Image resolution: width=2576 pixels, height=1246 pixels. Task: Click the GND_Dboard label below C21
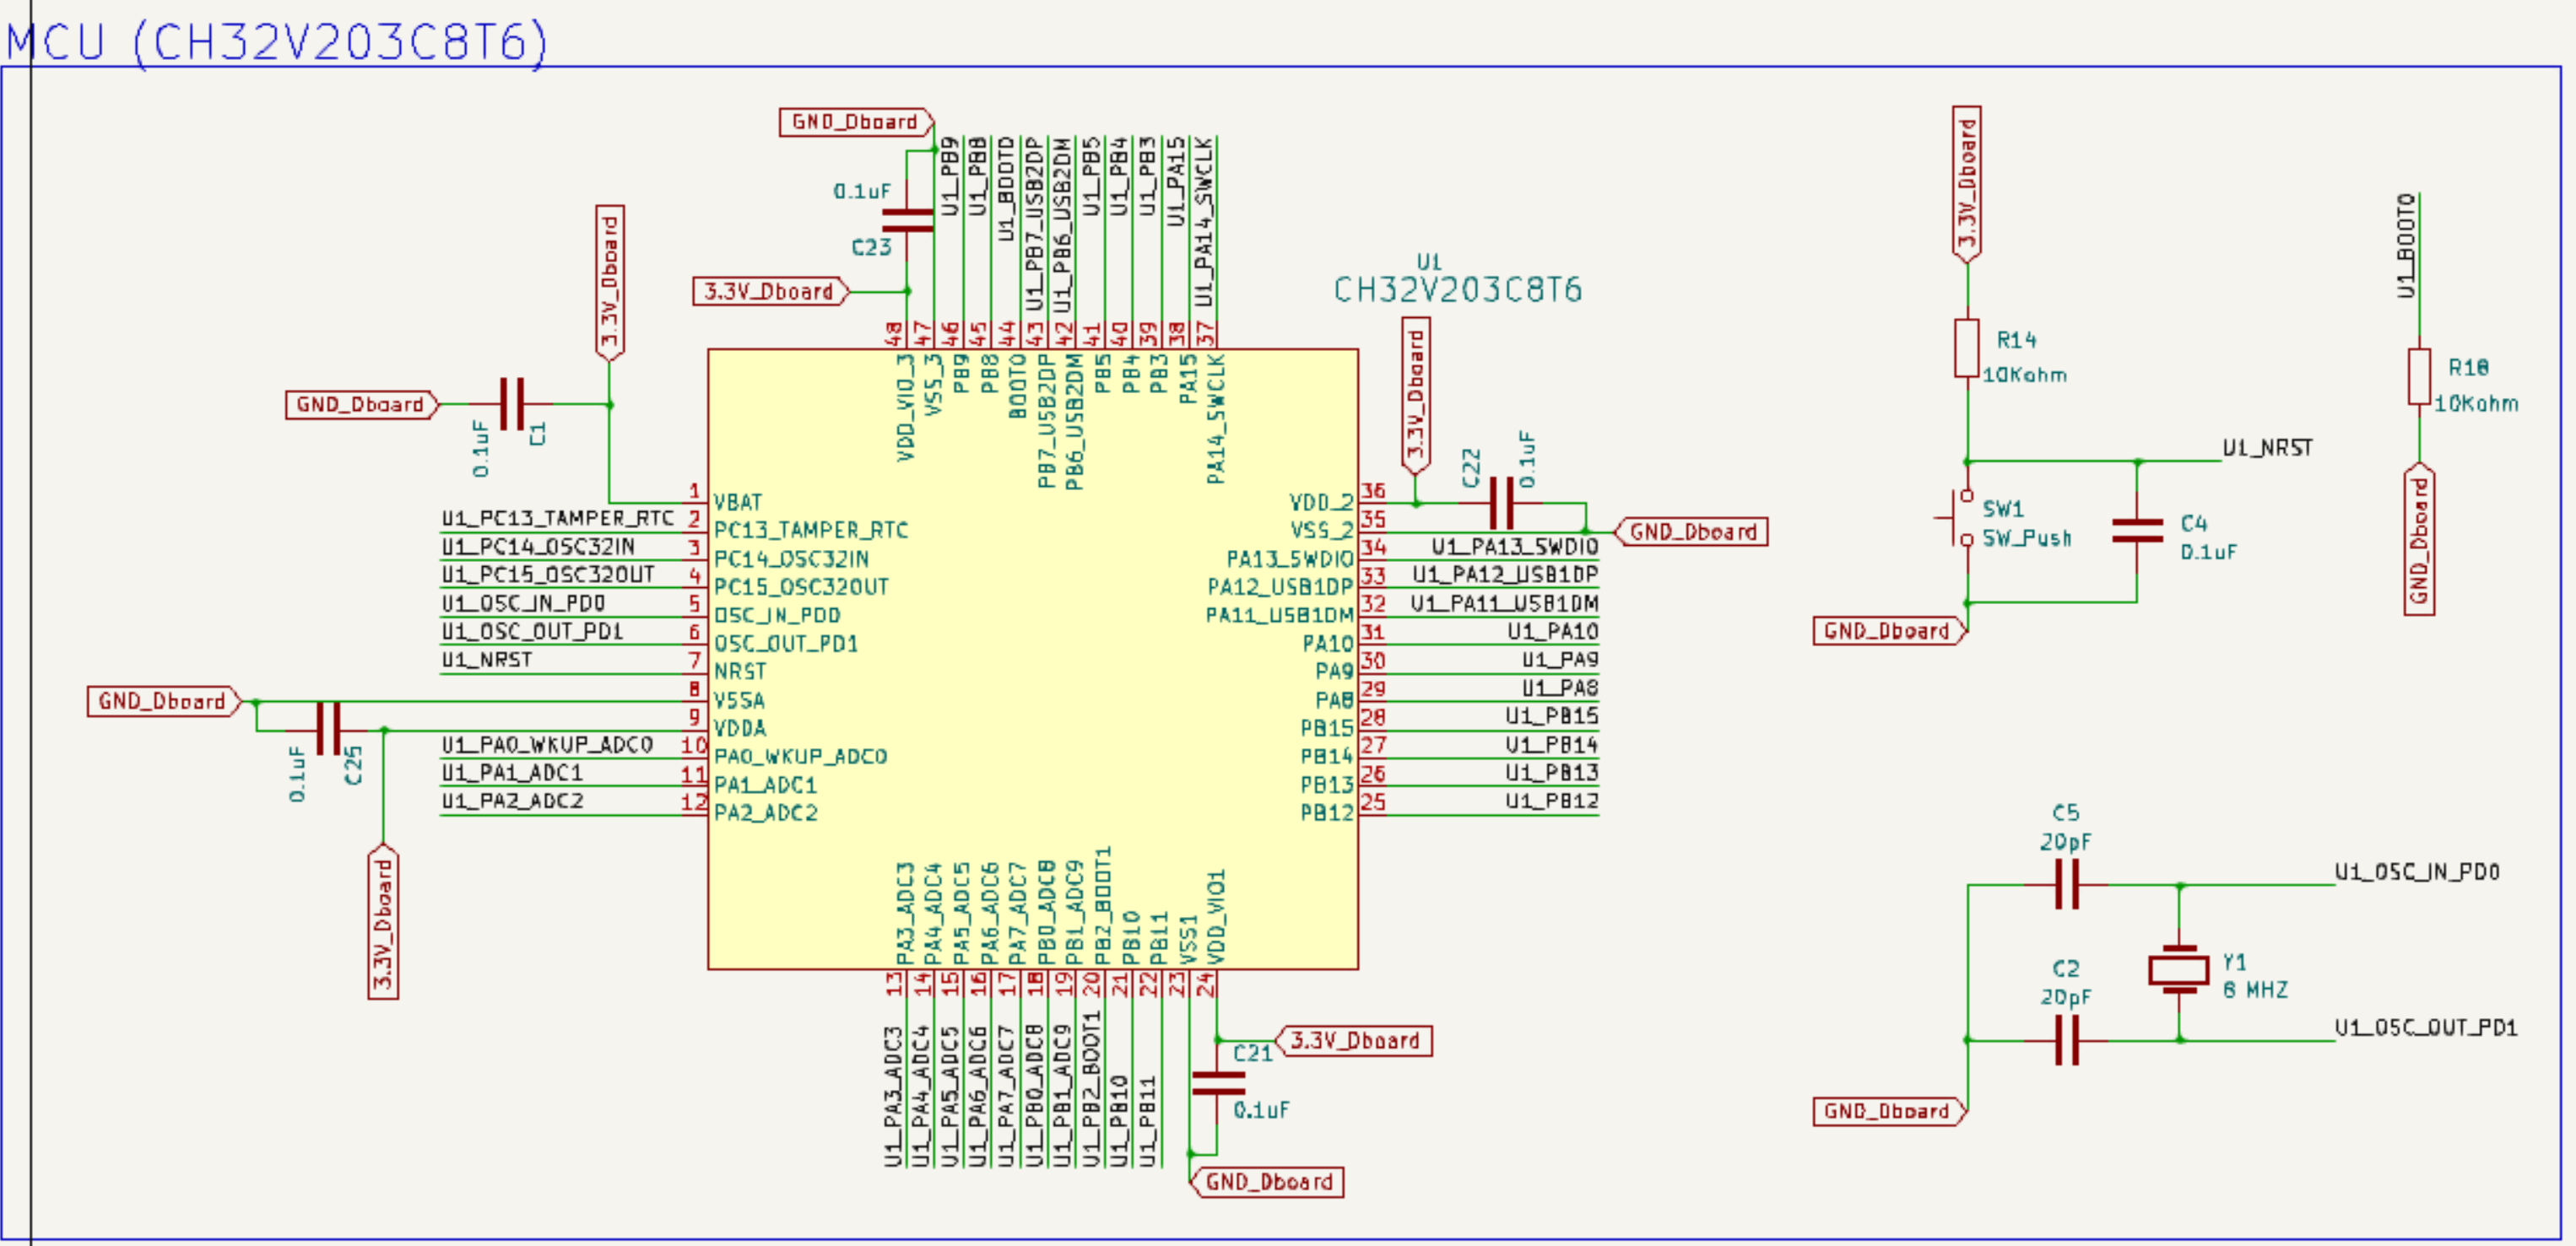point(1267,1182)
